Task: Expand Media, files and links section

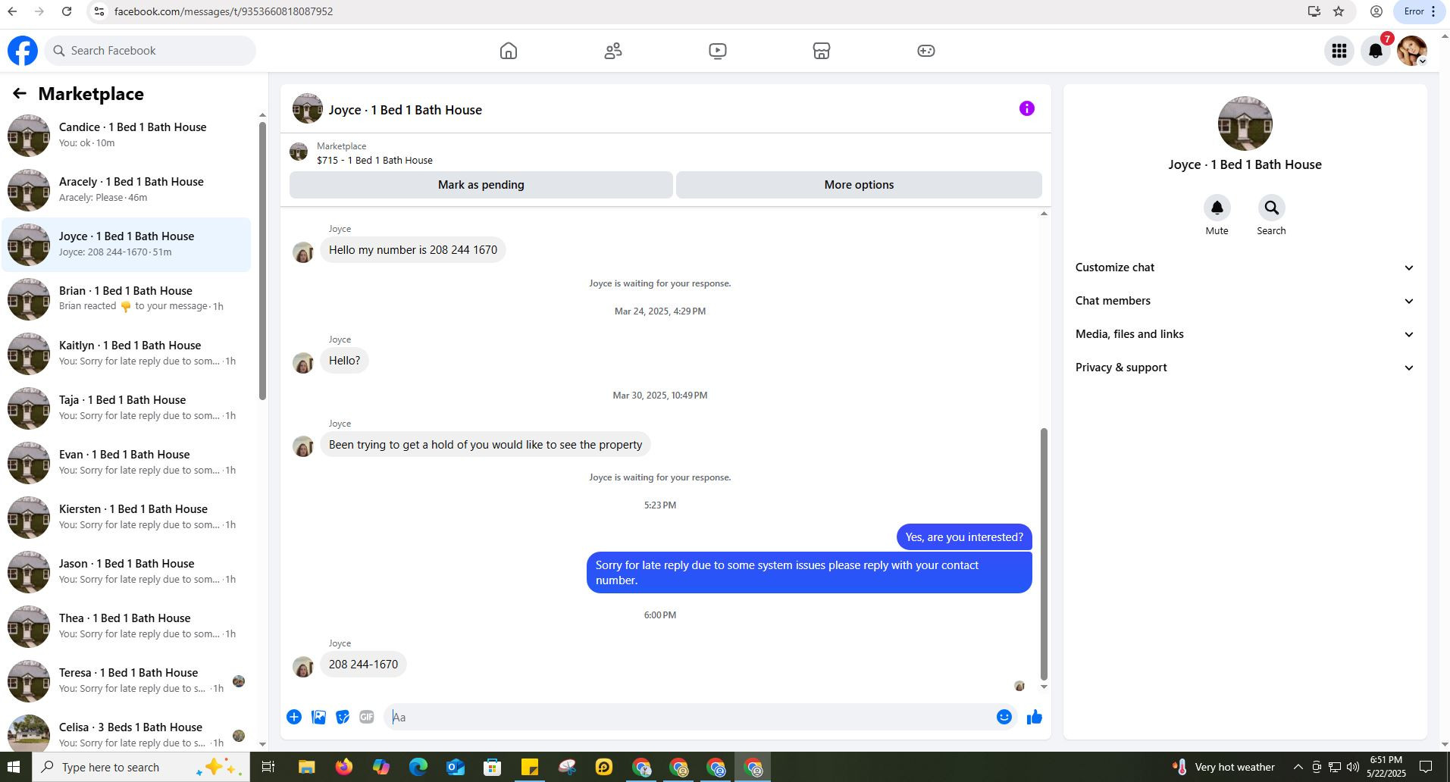Action: click(x=1245, y=334)
